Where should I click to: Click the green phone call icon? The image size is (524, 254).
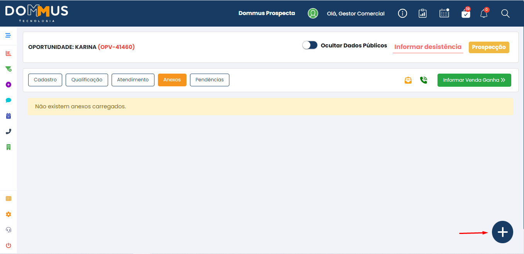(x=424, y=80)
